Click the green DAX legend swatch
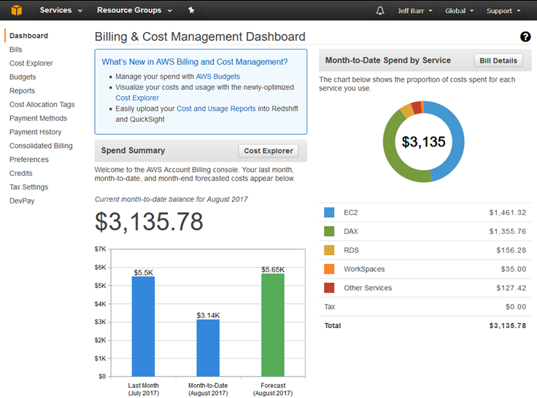 click(x=329, y=232)
